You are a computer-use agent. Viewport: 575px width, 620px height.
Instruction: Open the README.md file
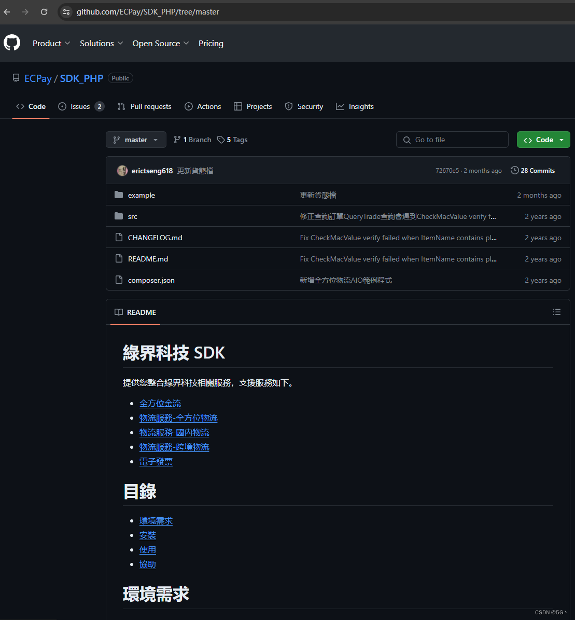pyautogui.click(x=148, y=259)
